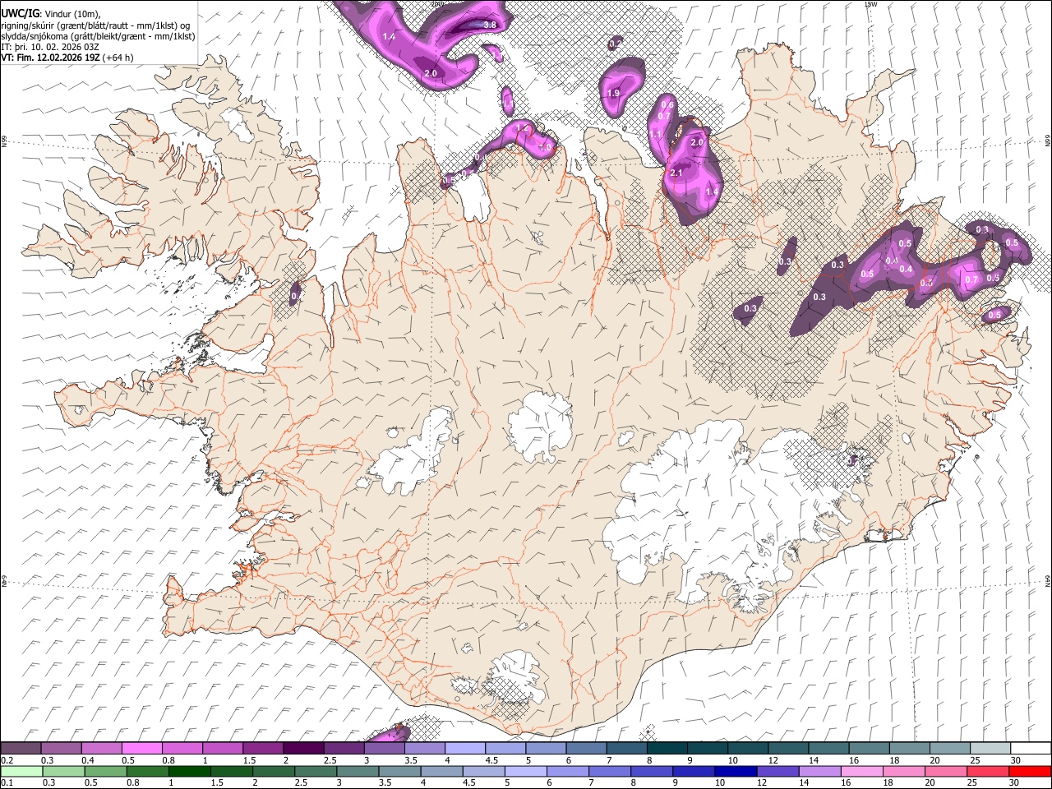Screen dimensions: 1052x789
Task: Select the dark plum swatch labeled 0.2
Action: [x=21, y=749]
